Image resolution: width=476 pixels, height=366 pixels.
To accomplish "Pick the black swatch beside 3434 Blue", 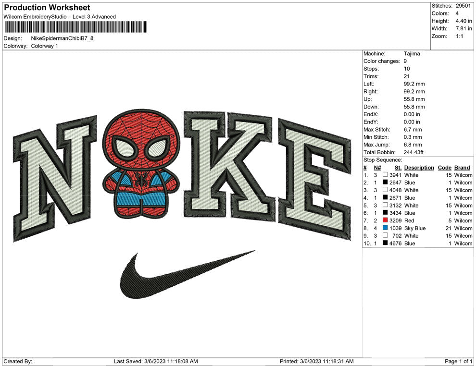I will (385, 213).
